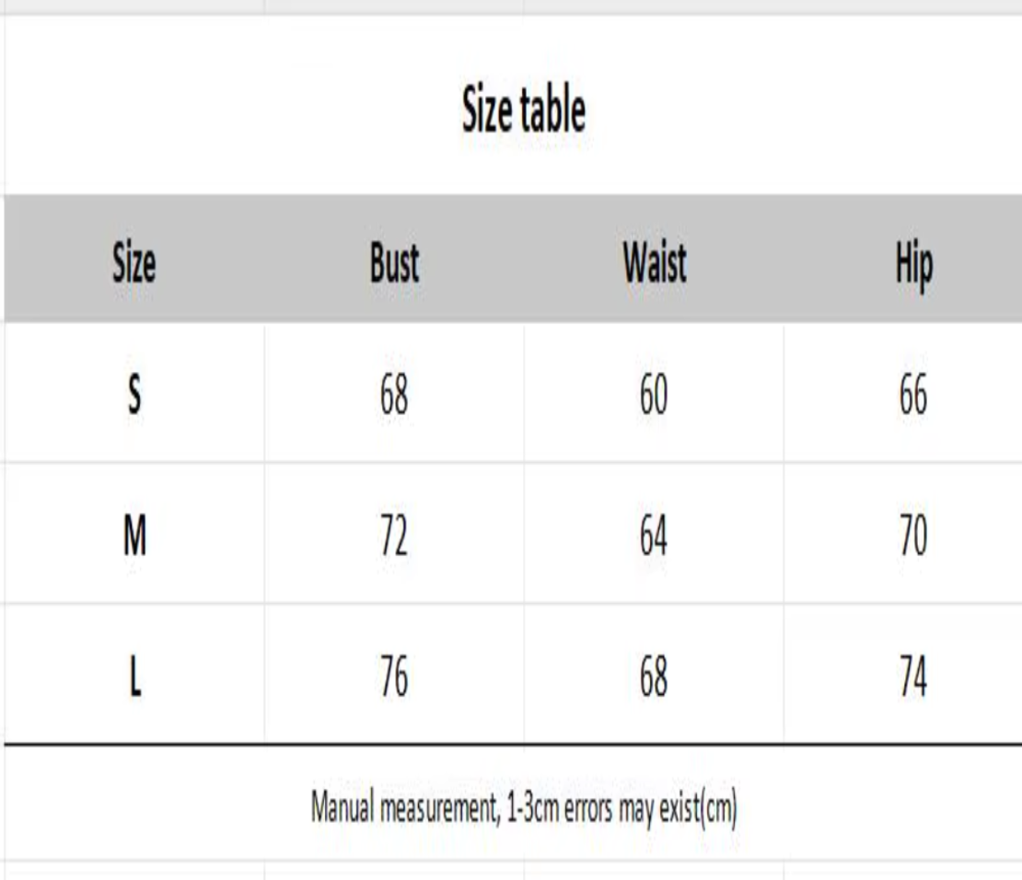Click the Bust value 76 cell

coord(394,676)
